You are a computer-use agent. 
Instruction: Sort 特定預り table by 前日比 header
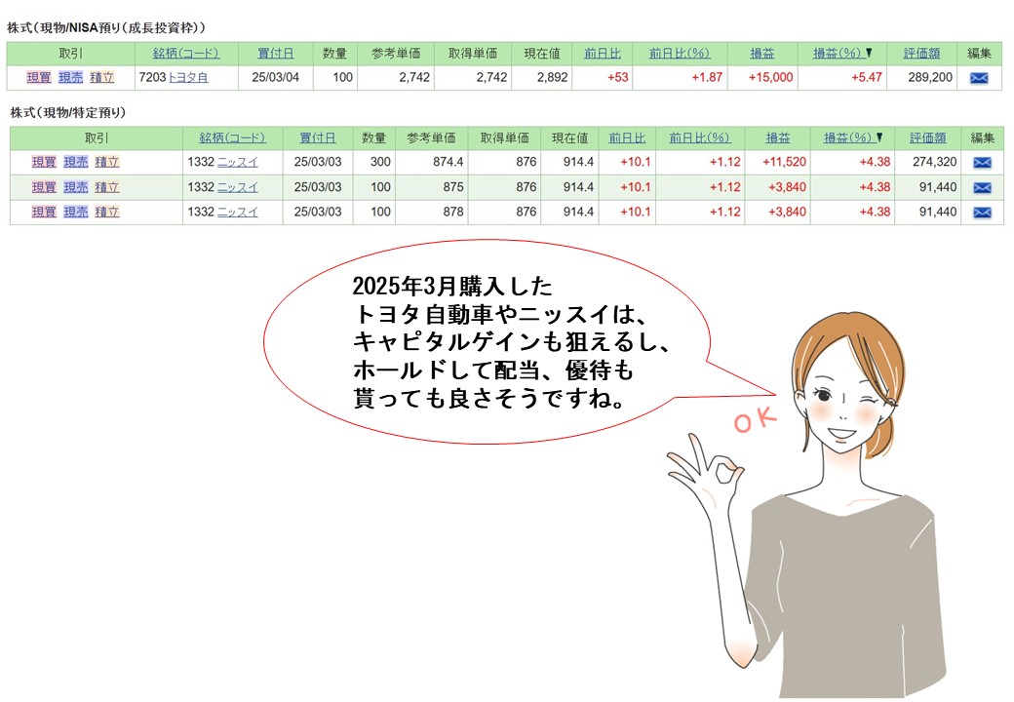[627, 137]
